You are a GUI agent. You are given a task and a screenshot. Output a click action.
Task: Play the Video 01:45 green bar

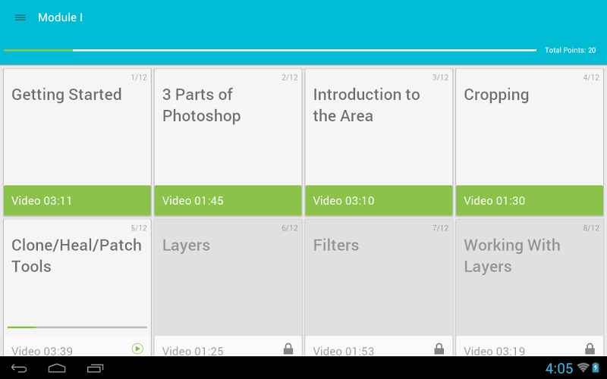pos(228,201)
